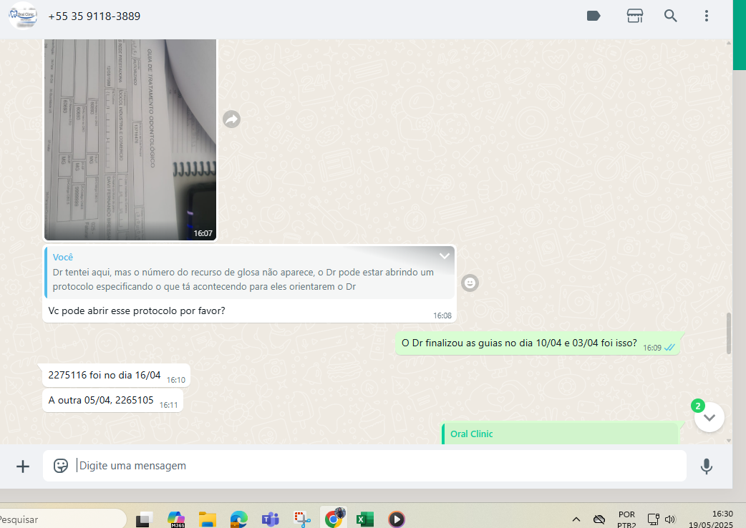Switch to Google Chrome on the taskbar

point(334,519)
